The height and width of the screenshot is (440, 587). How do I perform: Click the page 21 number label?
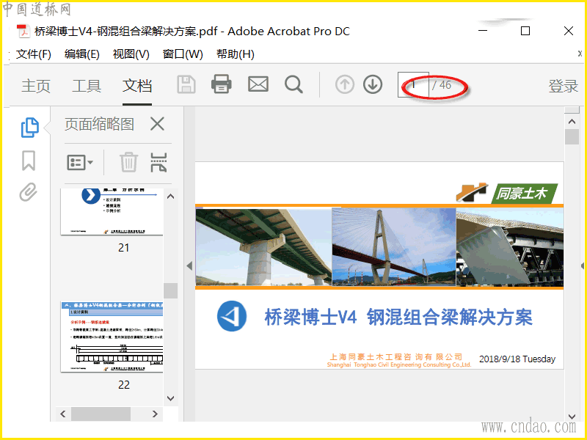point(123,248)
